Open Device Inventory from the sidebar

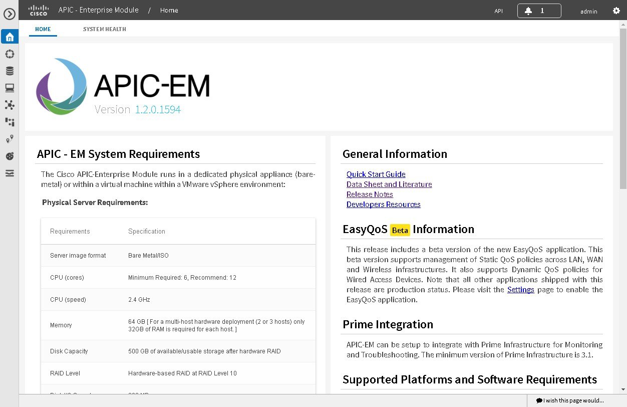pos(10,71)
